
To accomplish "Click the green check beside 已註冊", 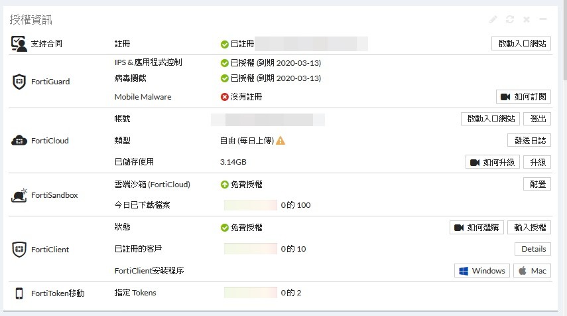I will pyautogui.click(x=225, y=44).
